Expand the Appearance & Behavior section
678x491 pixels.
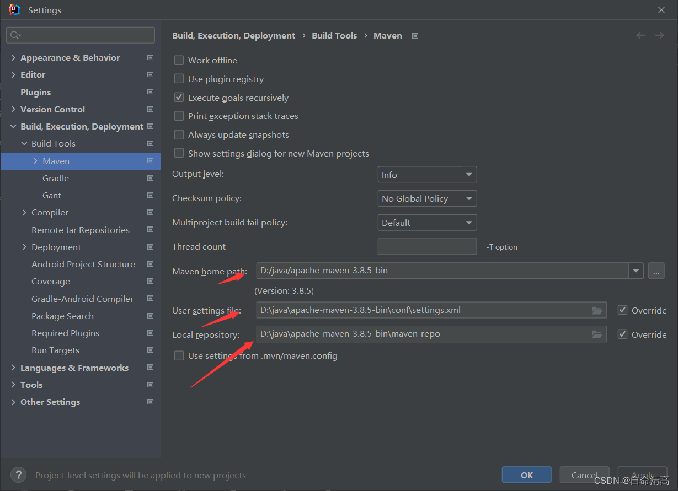[x=13, y=58]
